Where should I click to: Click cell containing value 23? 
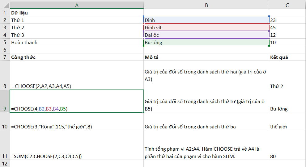pyautogui.click(x=287, y=20)
